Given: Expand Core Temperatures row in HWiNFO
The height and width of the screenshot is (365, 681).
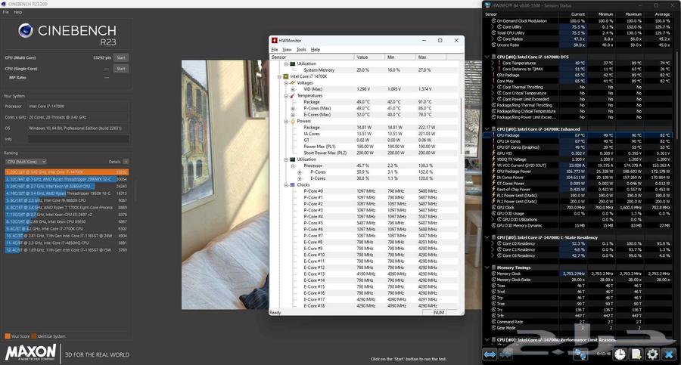Looking at the screenshot, I should [493, 63].
